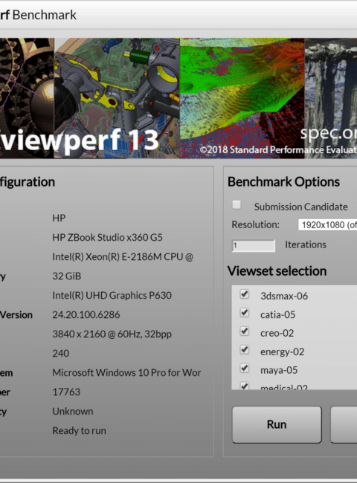The width and height of the screenshot is (357, 483).
Task: Click the Intel(R) Xeon(R) E-2186M CPU text
Action: click(123, 257)
